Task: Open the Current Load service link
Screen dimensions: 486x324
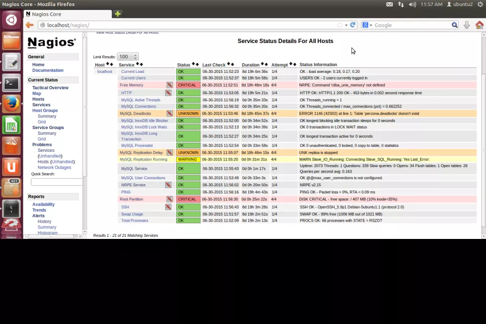Action: coord(133,71)
